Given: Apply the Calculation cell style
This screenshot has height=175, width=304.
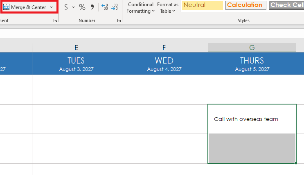Looking at the screenshot, I should [x=245, y=5].
